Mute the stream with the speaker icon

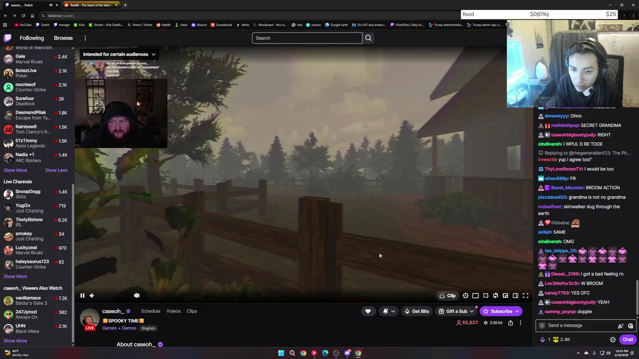pos(92,296)
